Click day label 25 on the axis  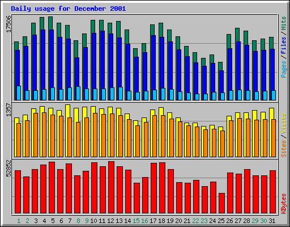tap(221, 221)
